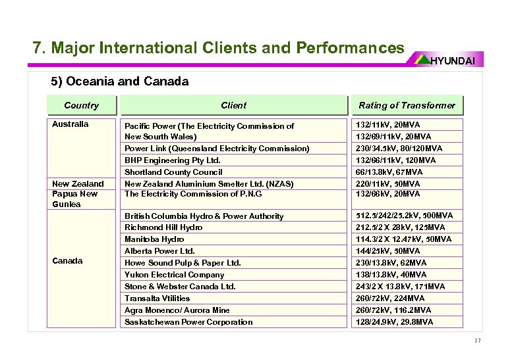The width and height of the screenshot is (514, 355).
Task: Click 'Richmond Hill Hydro' row
Action: click(x=233, y=227)
